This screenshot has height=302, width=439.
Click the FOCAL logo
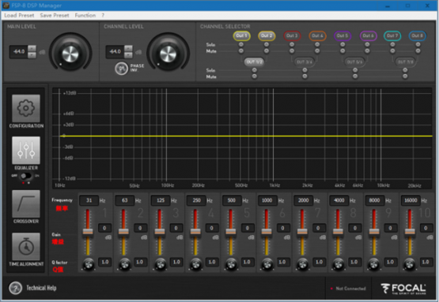(x=403, y=289)
